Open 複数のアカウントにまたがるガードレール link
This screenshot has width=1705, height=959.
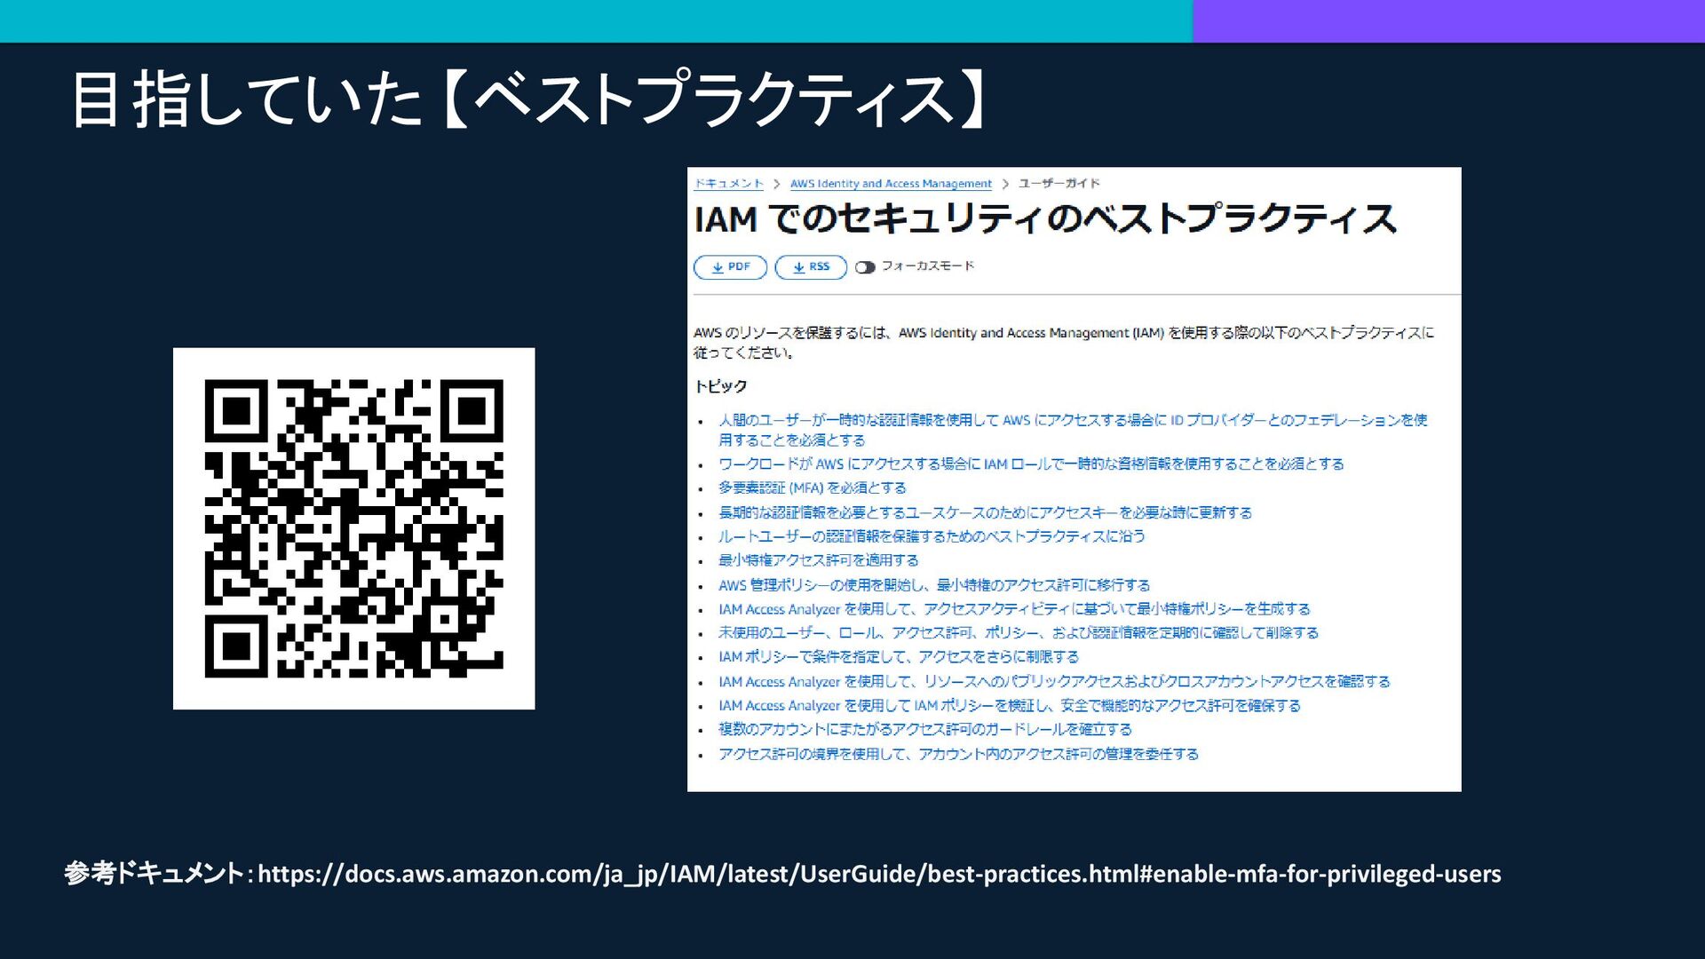(925, 730)
